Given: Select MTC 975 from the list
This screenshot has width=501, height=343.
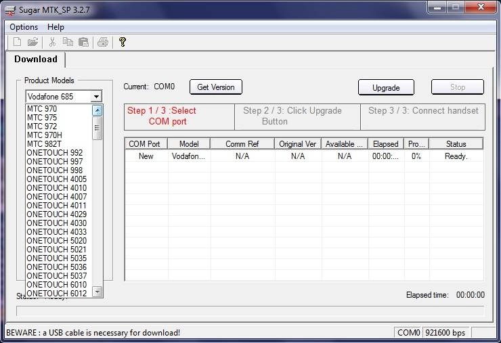Looking at the screenshot, I should [x=59, y=118].
